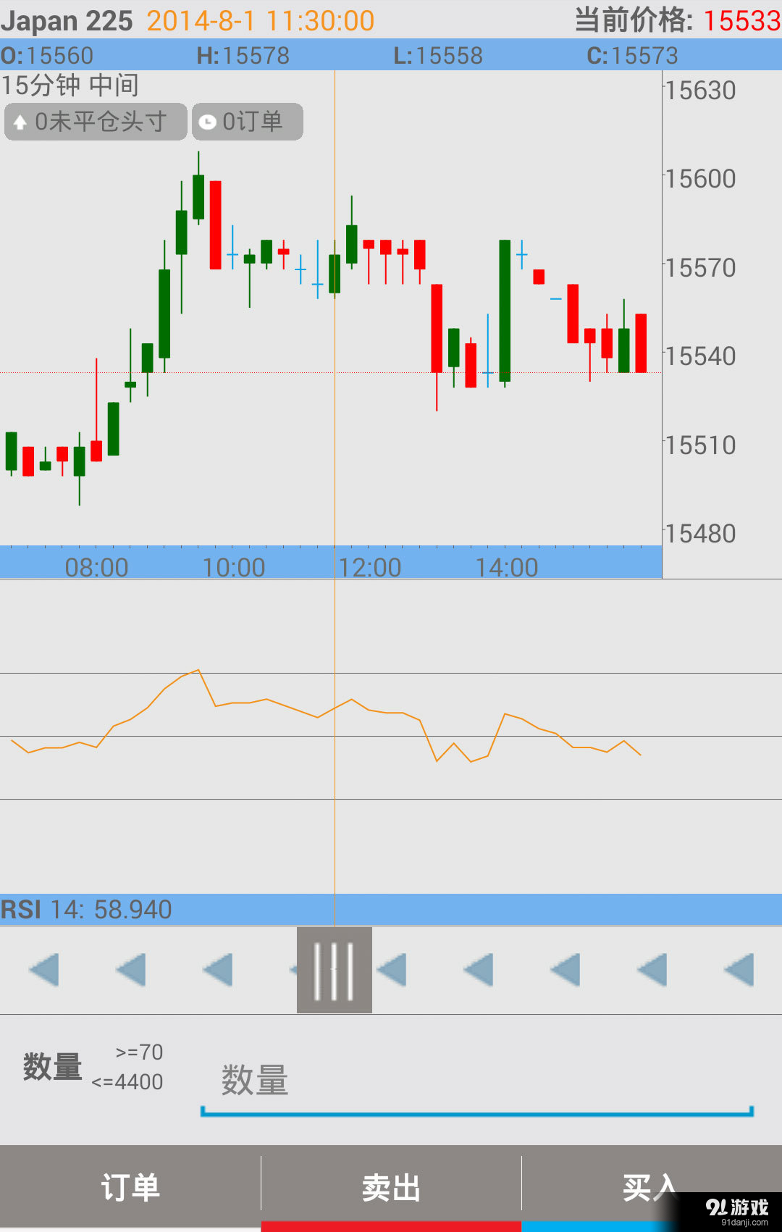The image size is (782, 1232).
Task: Tap the 15480 price axis label
Action: coord(700,534)
